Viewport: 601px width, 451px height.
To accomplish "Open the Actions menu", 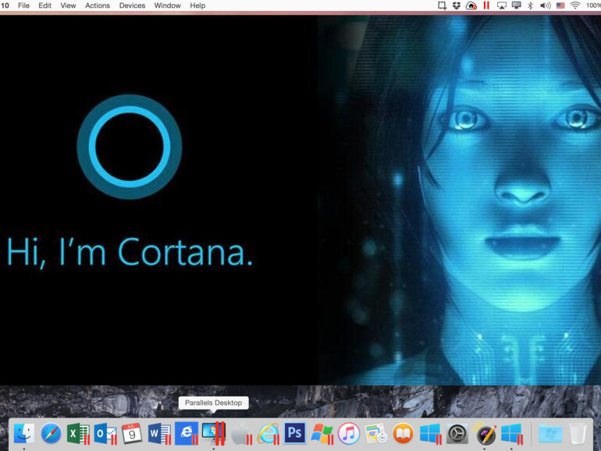I will [98, 5].
